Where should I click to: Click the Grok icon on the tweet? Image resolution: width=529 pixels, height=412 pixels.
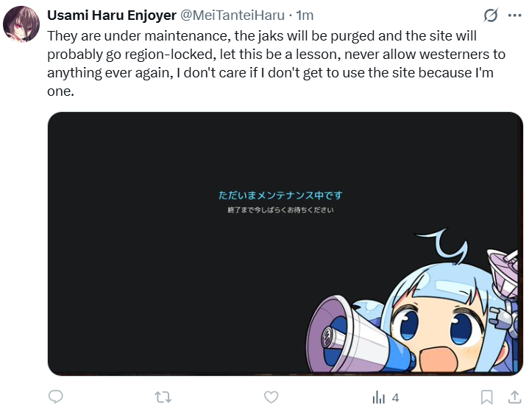click(489, 15)
